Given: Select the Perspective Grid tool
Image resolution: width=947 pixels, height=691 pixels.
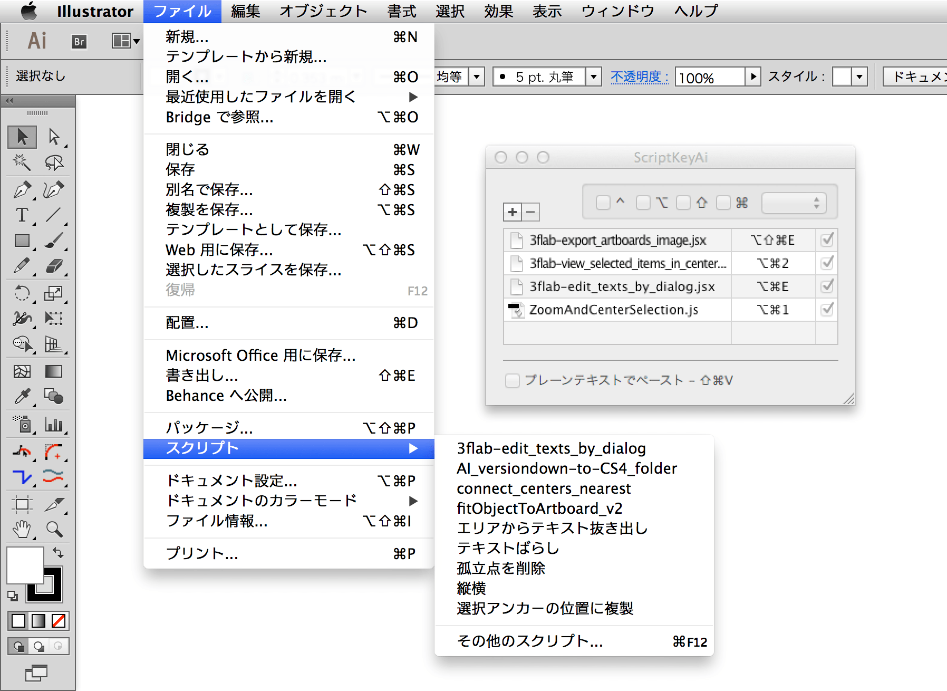Looking at the screenshot, I should click(x=54, y=344).
